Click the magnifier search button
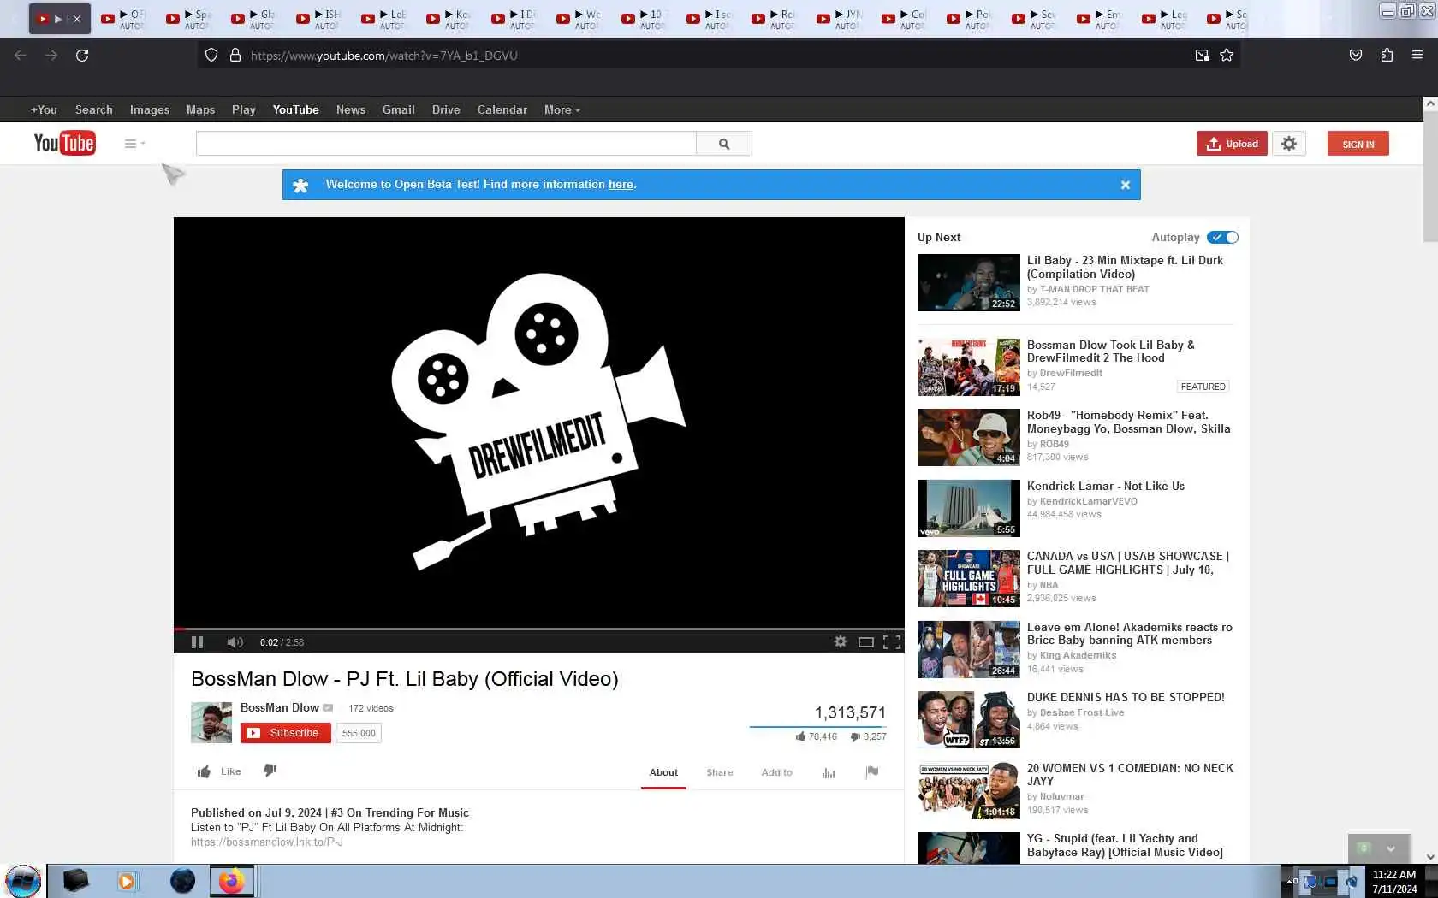This screenshot has width=1438, height=898. tap(724, 144)
